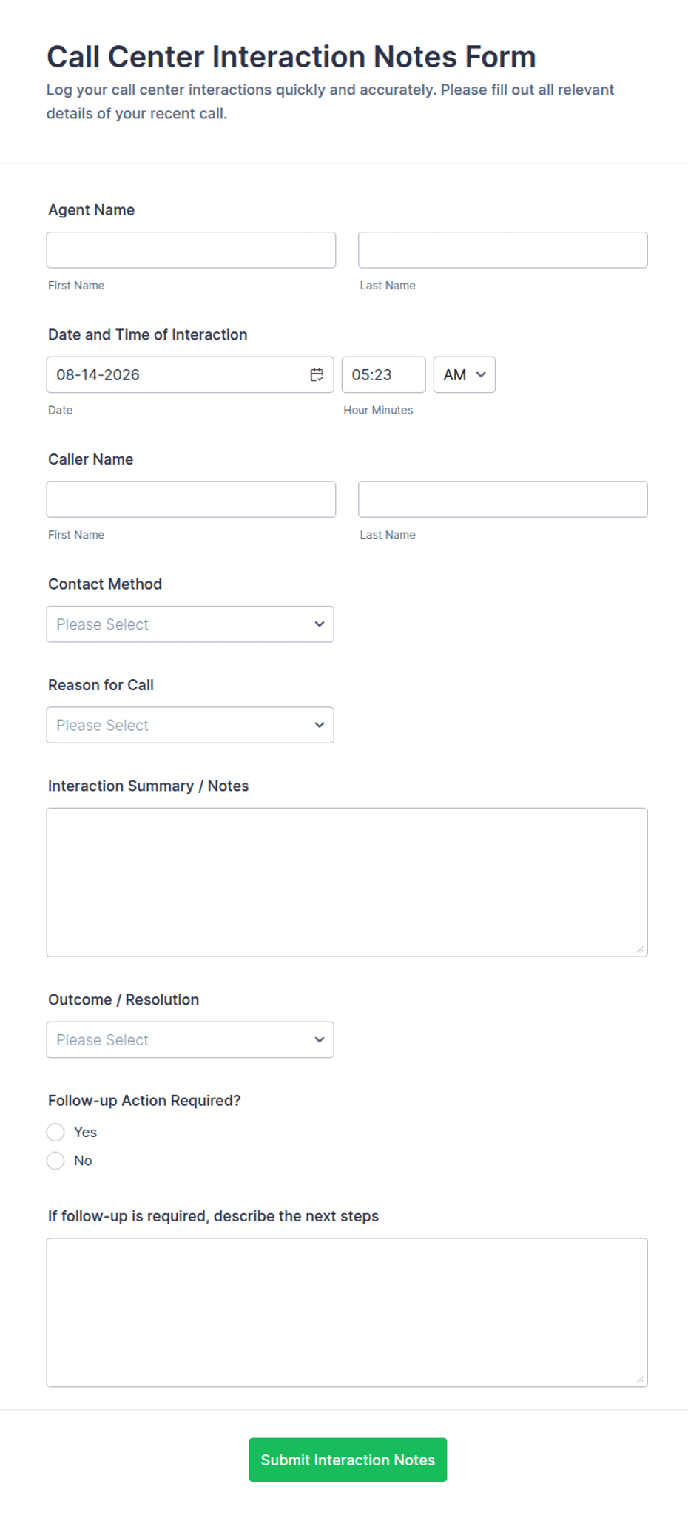Screen dimensions: 688x1518
Task: Grab the resize handle of Interaction Summary textarea
Action: 640,949
